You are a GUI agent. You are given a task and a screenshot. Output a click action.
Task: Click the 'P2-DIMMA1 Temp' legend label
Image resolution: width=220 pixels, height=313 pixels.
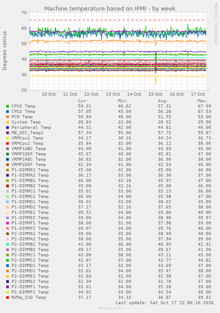[30, 234]
